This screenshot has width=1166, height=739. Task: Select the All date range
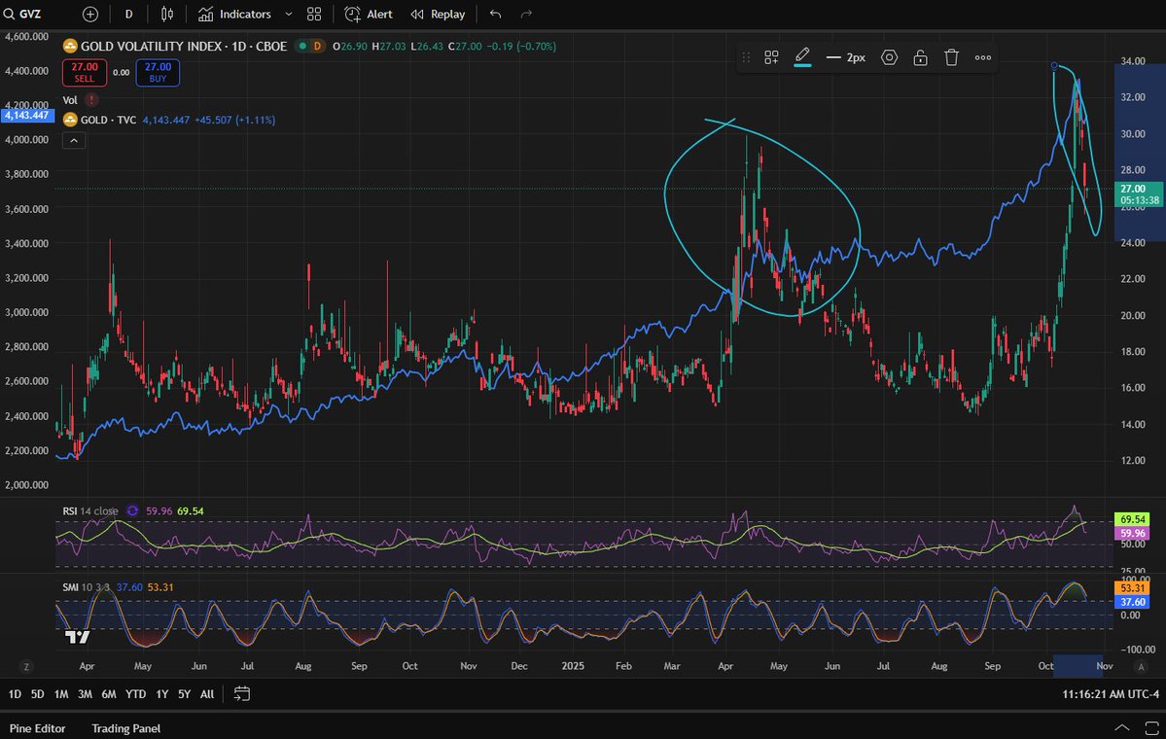click(207, 694)
